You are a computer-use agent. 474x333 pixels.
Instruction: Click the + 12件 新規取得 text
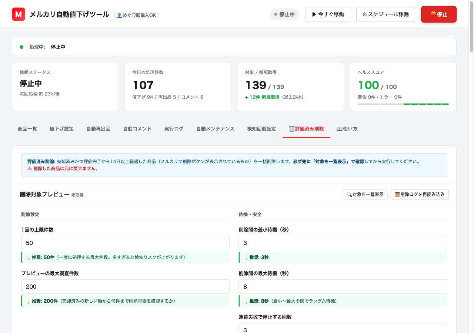(262, 97)
